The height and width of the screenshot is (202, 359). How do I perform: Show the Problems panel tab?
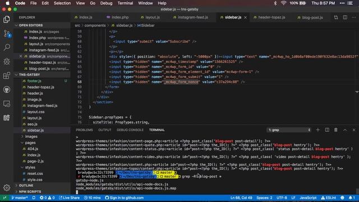pos(84,130)
